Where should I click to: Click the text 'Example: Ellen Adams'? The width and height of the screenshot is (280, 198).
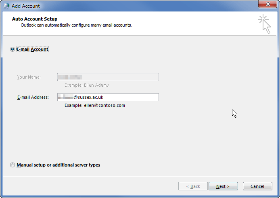point(87,85)
